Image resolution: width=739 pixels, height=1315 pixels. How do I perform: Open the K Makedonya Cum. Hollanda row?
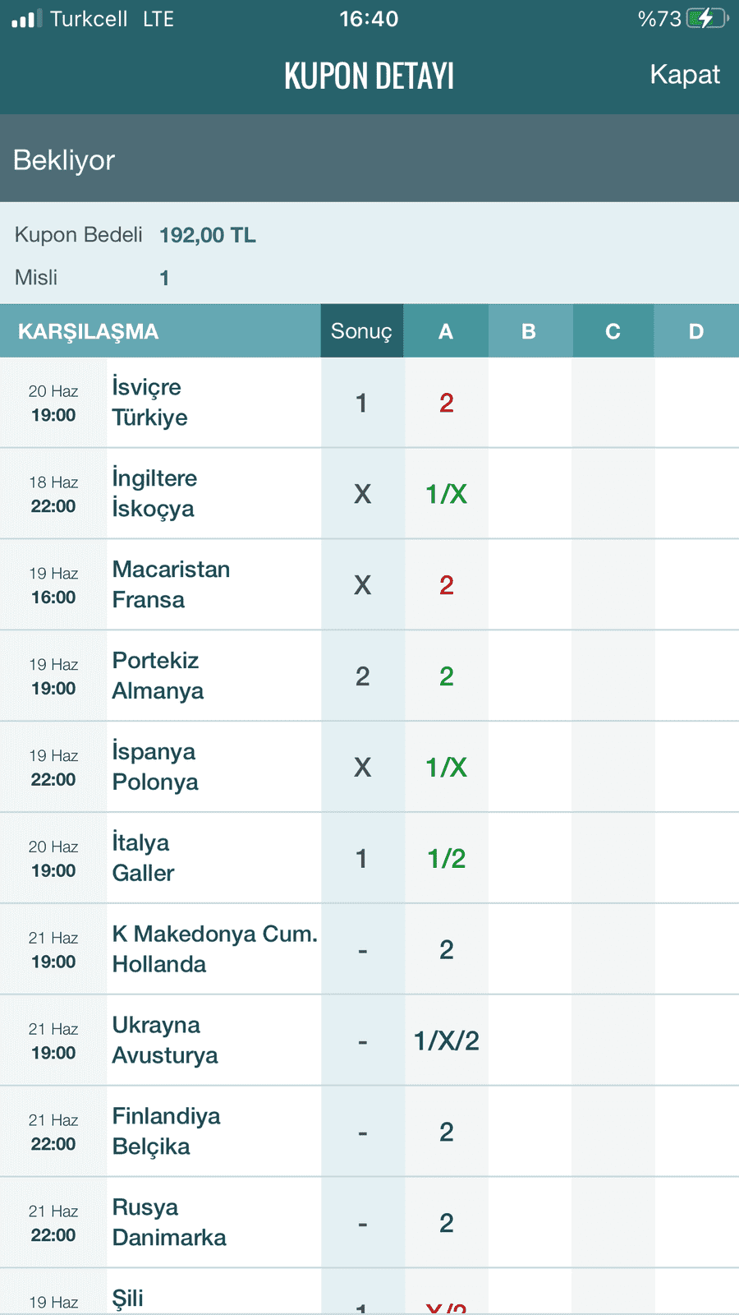[x=369, y=949]
